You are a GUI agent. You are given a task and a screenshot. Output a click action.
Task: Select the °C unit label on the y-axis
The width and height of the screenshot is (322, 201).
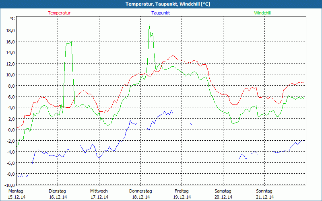coord(12,18)
